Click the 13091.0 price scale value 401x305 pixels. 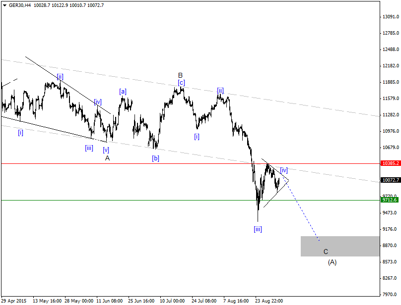(x=391, y=17)
